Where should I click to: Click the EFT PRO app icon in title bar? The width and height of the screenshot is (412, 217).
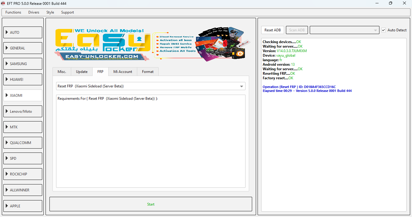pos(3,3)
